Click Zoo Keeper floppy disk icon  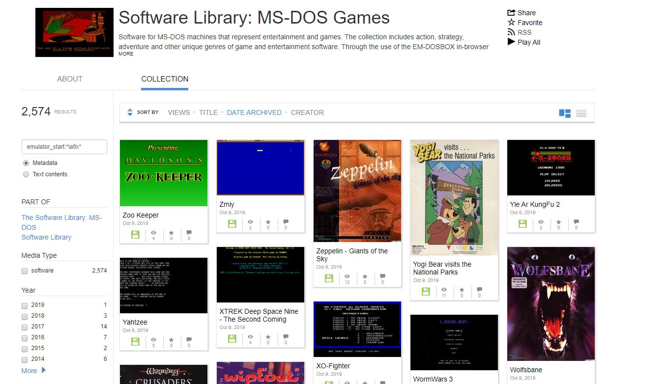(136, 234)
